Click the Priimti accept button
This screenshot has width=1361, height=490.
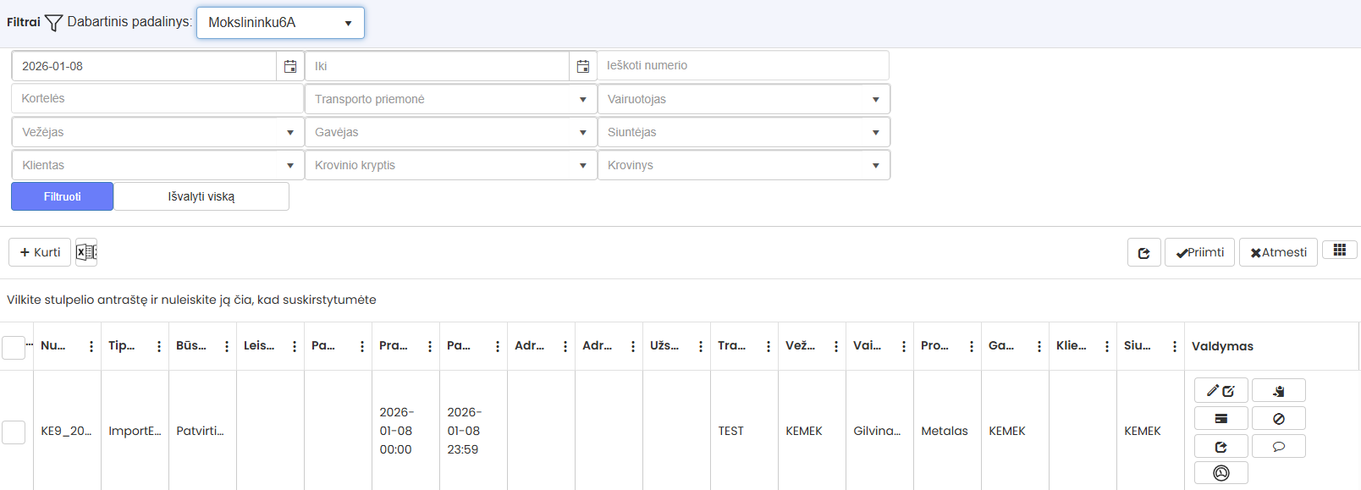(1199, 252)
